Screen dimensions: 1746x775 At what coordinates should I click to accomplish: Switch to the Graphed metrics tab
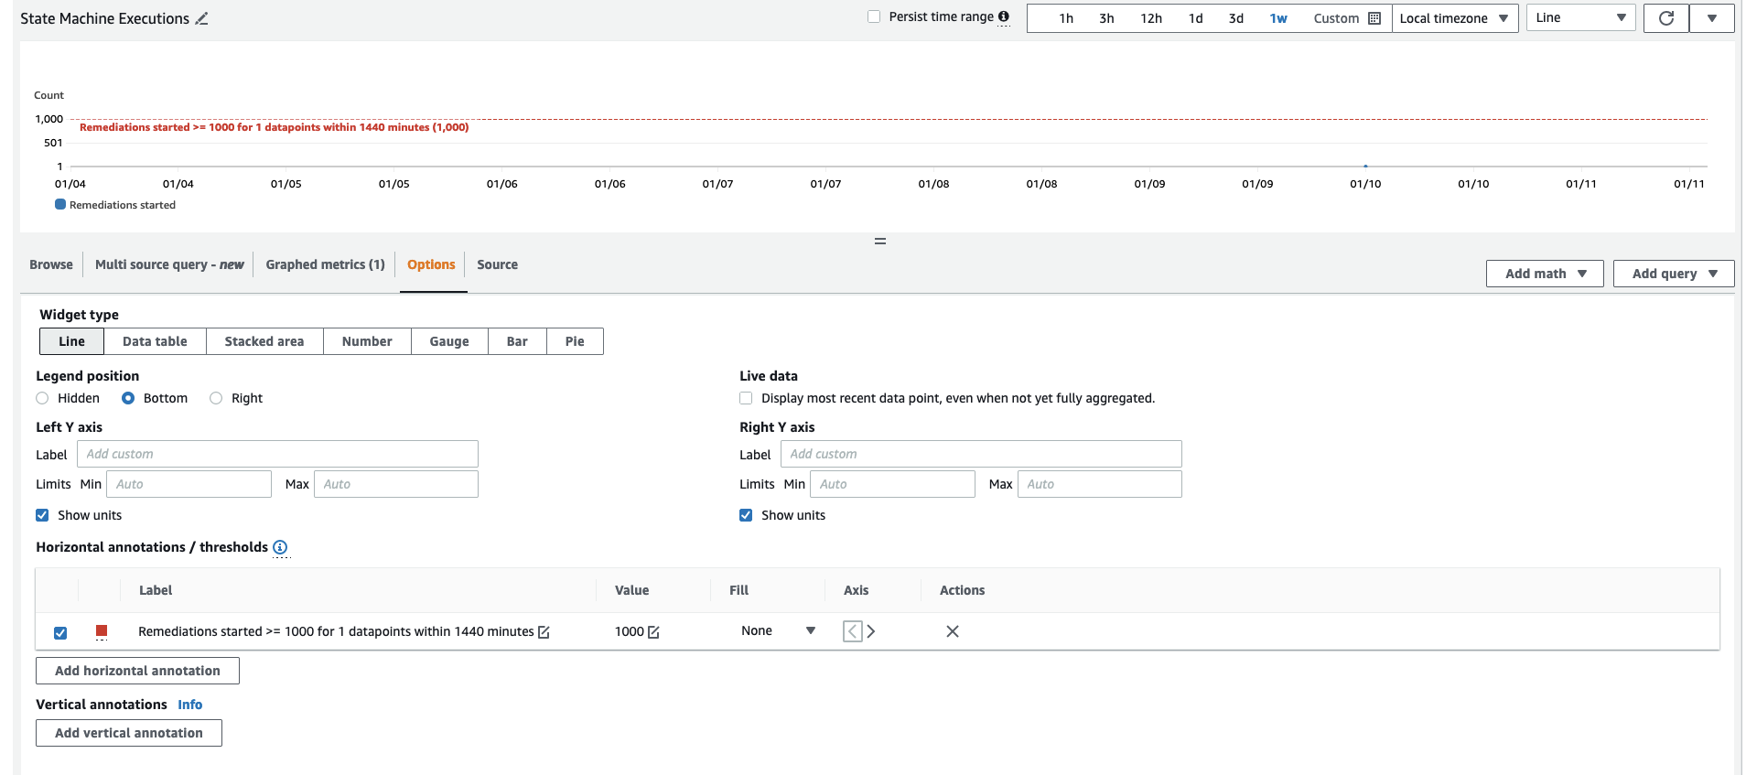click(325, 264)
